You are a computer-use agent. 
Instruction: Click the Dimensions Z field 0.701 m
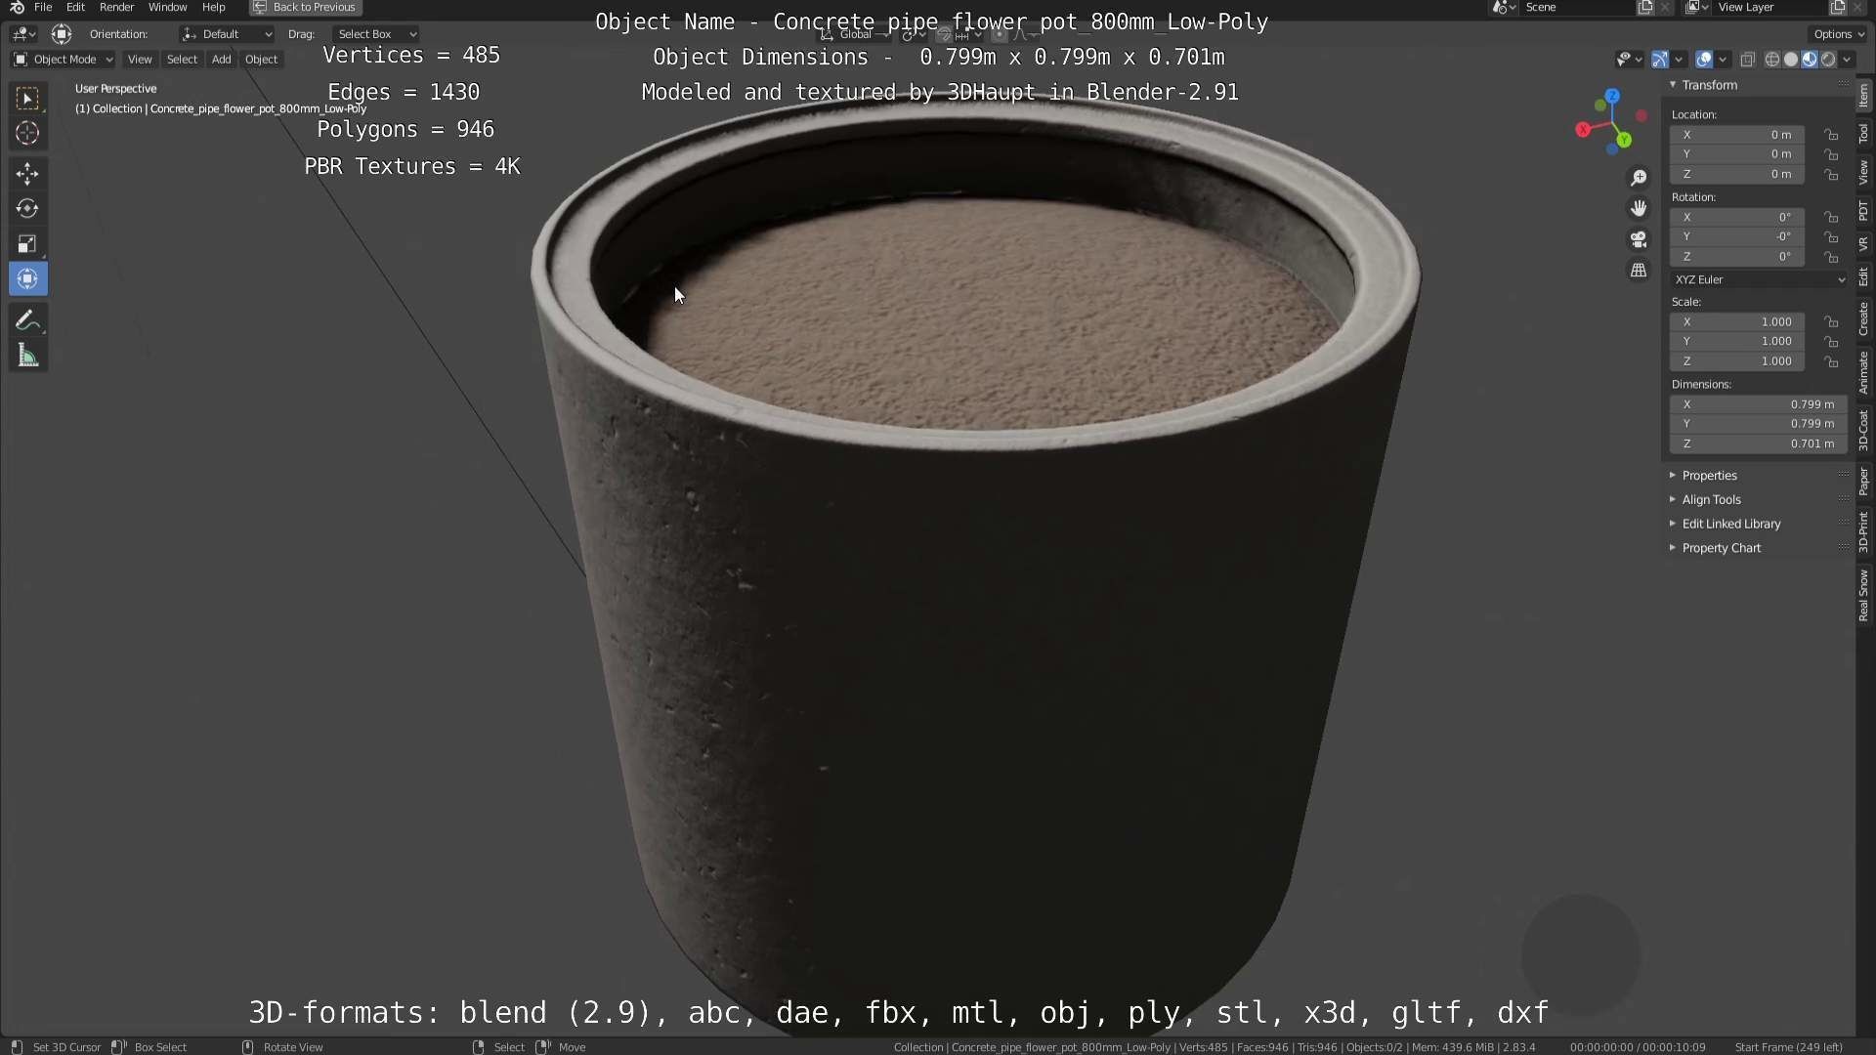pyautogui.click(x=1758, y=443)
